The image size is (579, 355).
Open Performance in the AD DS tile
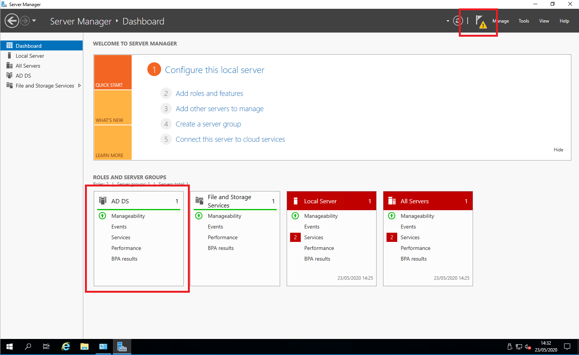[x=126, y=248]
